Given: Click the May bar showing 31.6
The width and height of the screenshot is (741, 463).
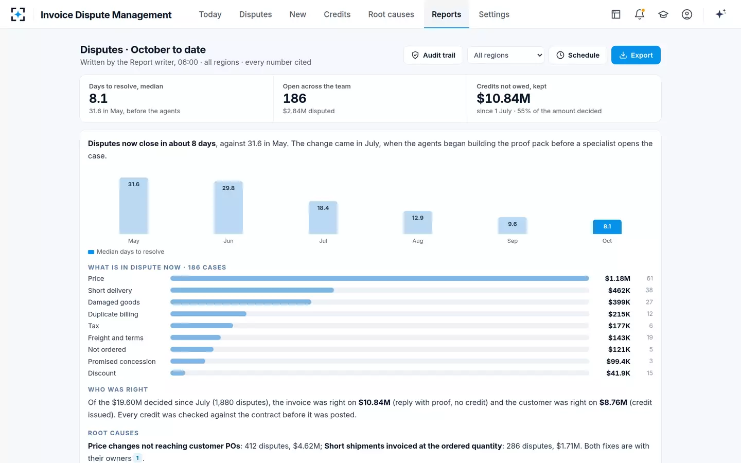Looking at the screenshot, I should click(x=134, y=206).
